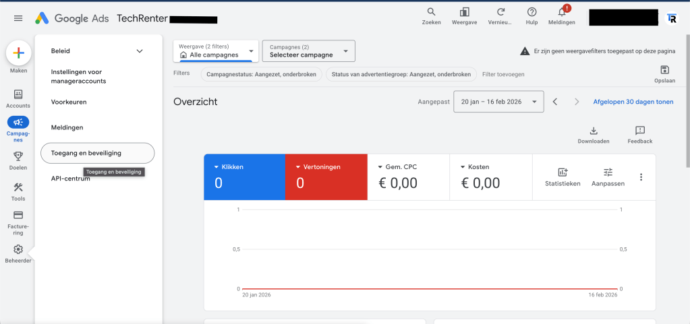This screenshot has width=690, height=324.
Task: Click the Maken plus button
Action: (x=18, y=53)
